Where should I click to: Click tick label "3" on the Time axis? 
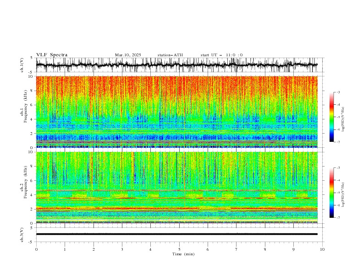point(122,249)
